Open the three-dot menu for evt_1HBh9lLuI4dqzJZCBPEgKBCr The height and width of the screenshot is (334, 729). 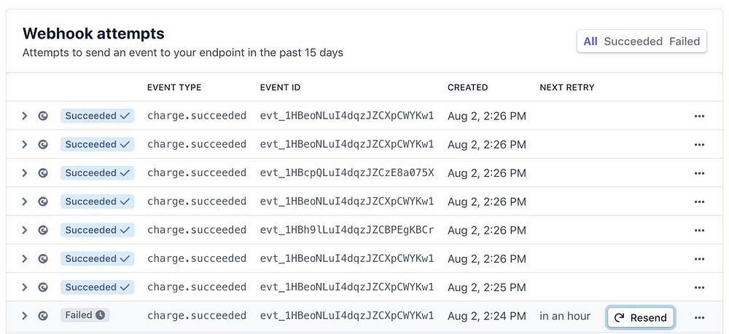(699, 230)
